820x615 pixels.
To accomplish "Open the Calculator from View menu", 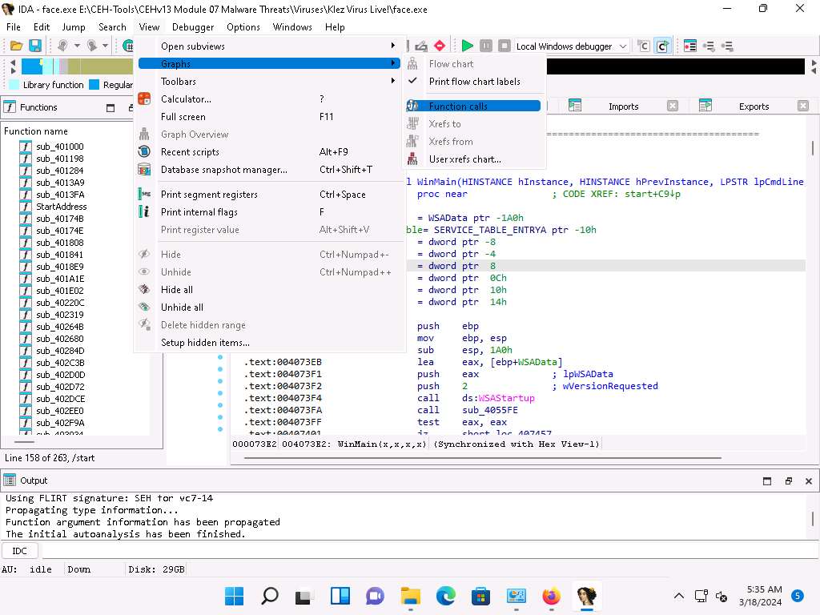I will pyautogui.click(x=186, y=99).
